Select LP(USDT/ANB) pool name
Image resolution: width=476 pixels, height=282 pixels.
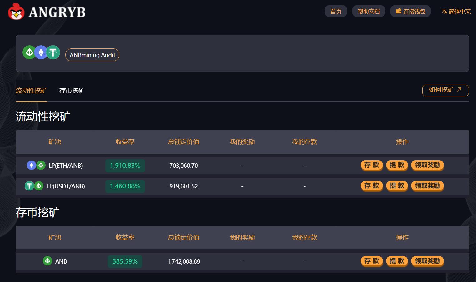pyautogui.click(x=66, y=186)
